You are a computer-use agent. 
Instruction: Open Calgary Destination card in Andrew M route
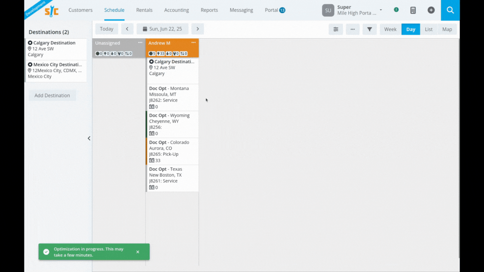(x=172, y=71)
